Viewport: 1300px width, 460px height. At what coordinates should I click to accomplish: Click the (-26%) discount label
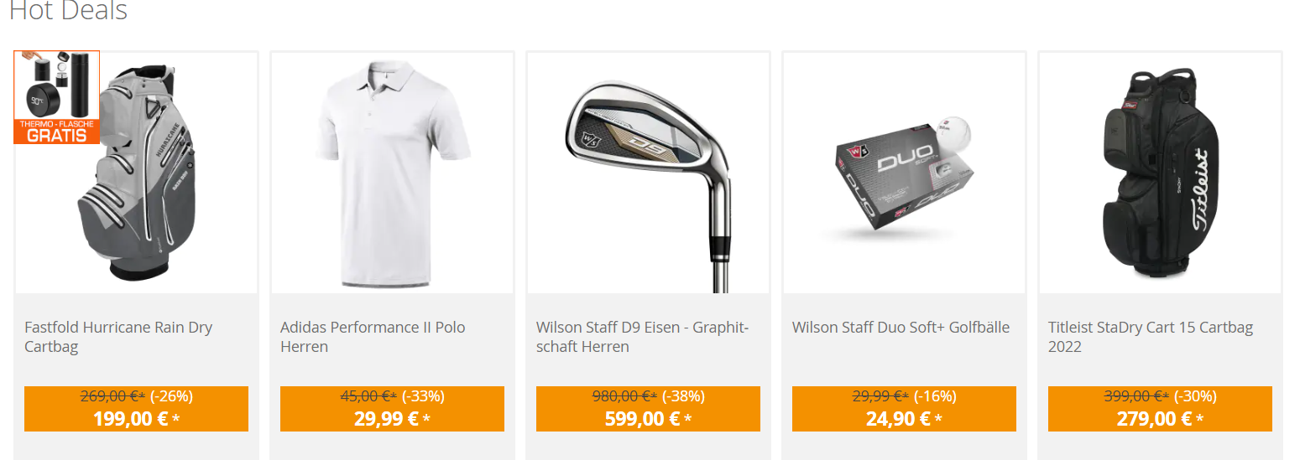coord(171,396)
